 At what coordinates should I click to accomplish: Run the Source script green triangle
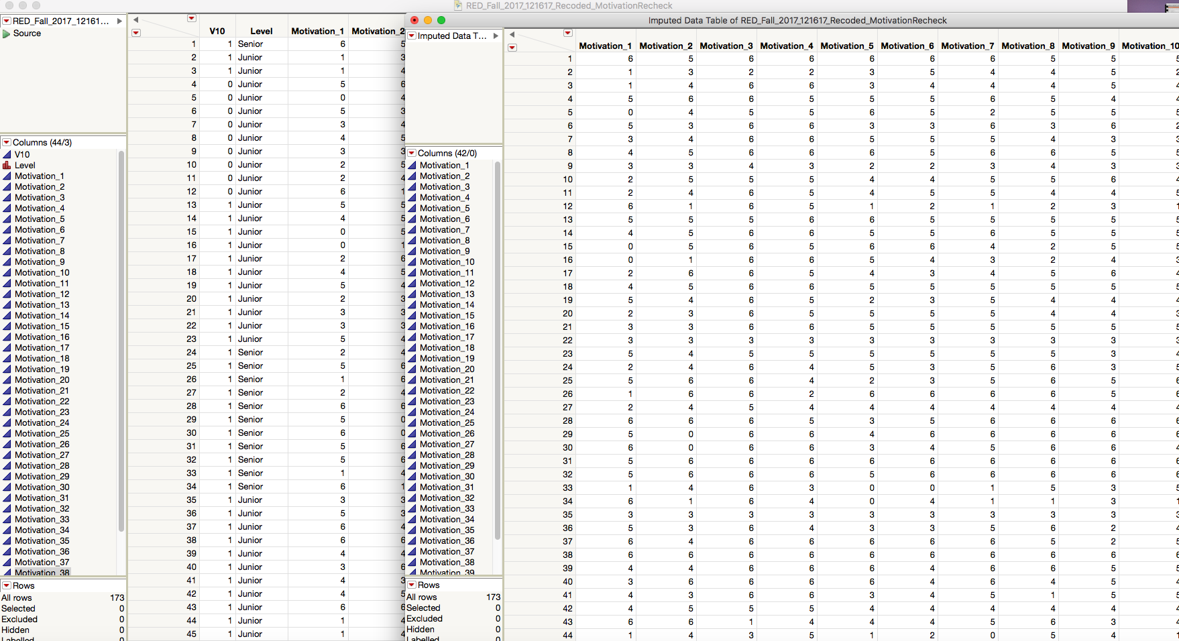pyautogui.click(x=7, y=34)
